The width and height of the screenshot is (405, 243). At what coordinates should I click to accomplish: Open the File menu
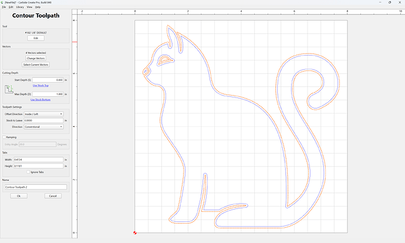tap(4, 7)
